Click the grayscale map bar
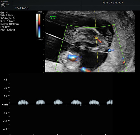This screenshot has width=140, height=135. pos(37,26)
